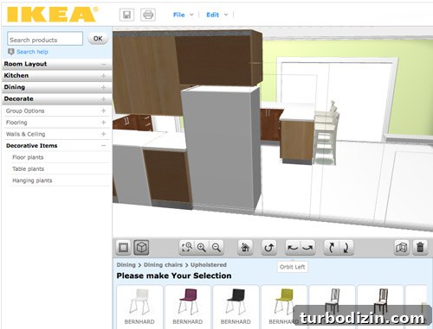Toggle the Decorate section plus icon
The image size is (433, 329).
click(104, 99)
